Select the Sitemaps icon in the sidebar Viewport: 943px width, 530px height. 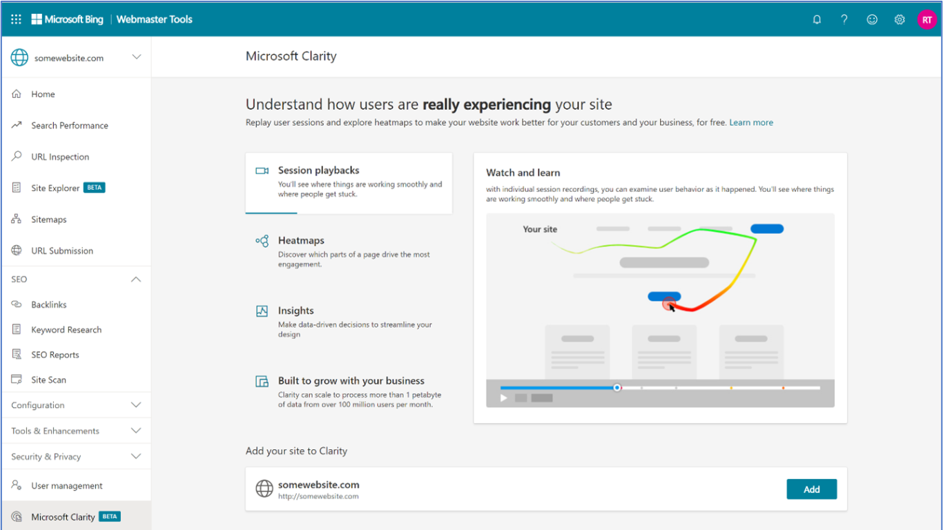pyautogui.click(x=16, y=219)
